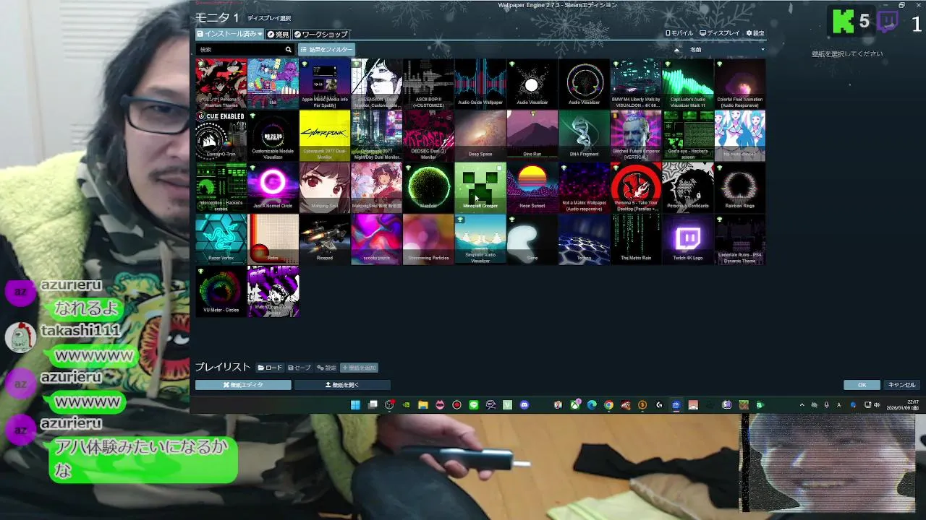Select the Techno hexagon wallpaper

584,239
